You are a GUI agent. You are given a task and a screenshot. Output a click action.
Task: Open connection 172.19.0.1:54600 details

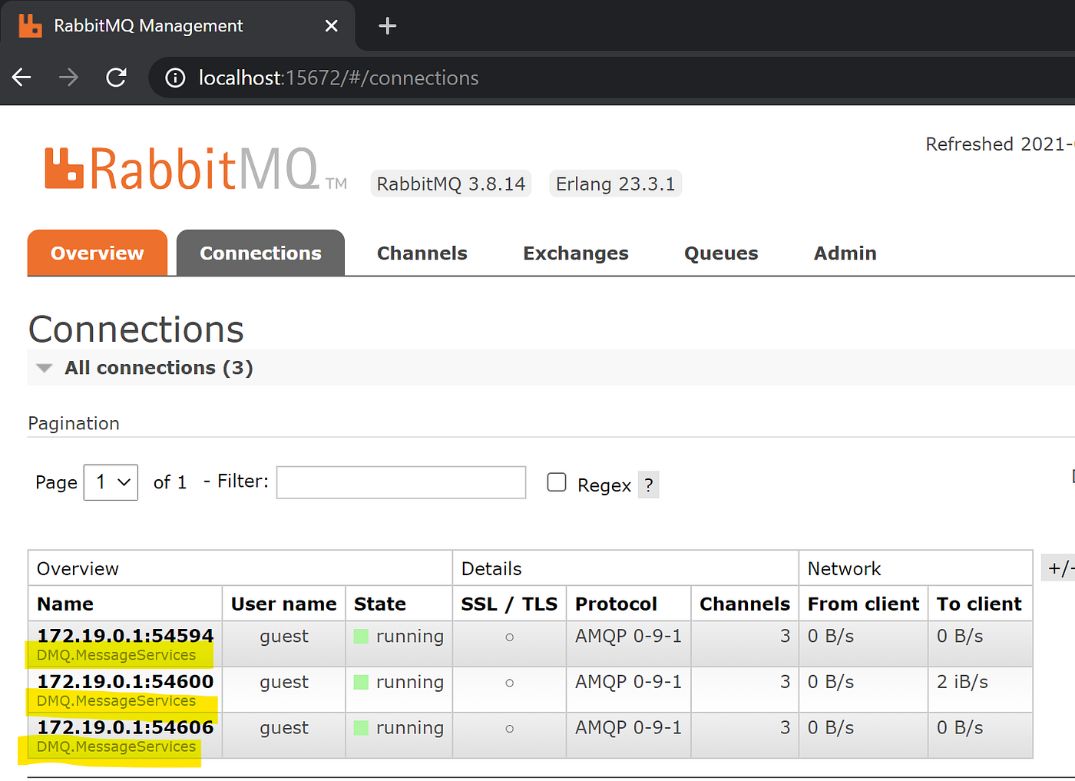coord(124,682)
